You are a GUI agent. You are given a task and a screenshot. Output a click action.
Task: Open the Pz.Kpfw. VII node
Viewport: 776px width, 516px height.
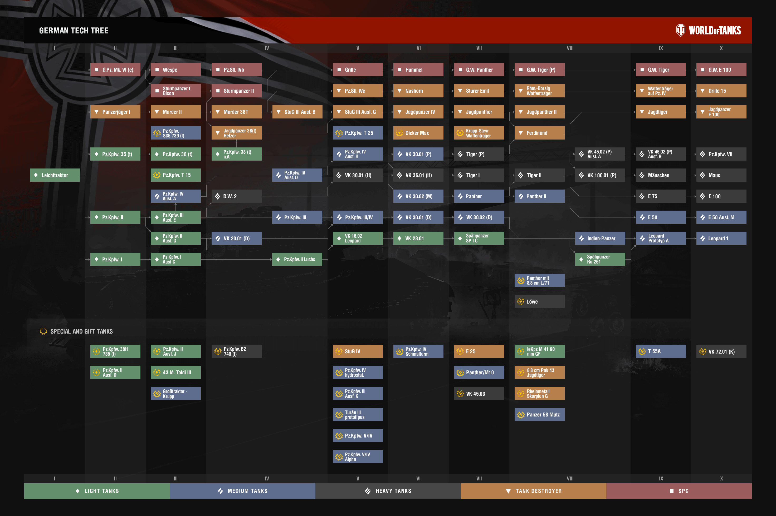[721, 154]
